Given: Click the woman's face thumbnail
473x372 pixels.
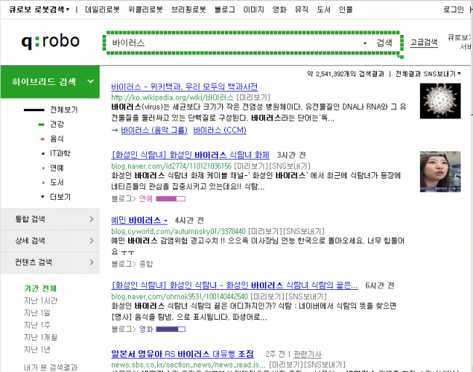Looking at the screenshot, I should 440,171.
